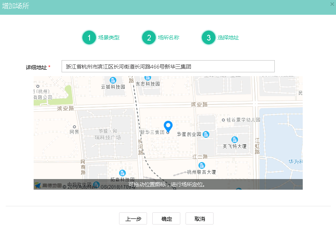Click the 江二路 road label

(x=200, y=157)
